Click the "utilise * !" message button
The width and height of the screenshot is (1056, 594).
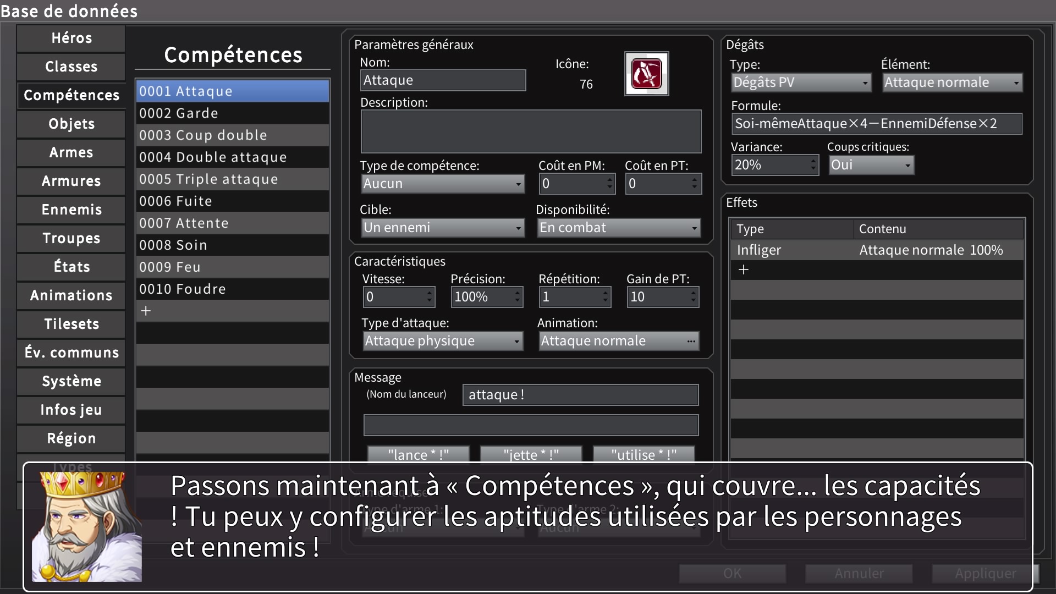pos(644,454)
